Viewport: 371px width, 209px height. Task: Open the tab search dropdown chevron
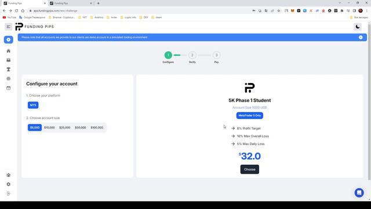[x=340, y=3]
